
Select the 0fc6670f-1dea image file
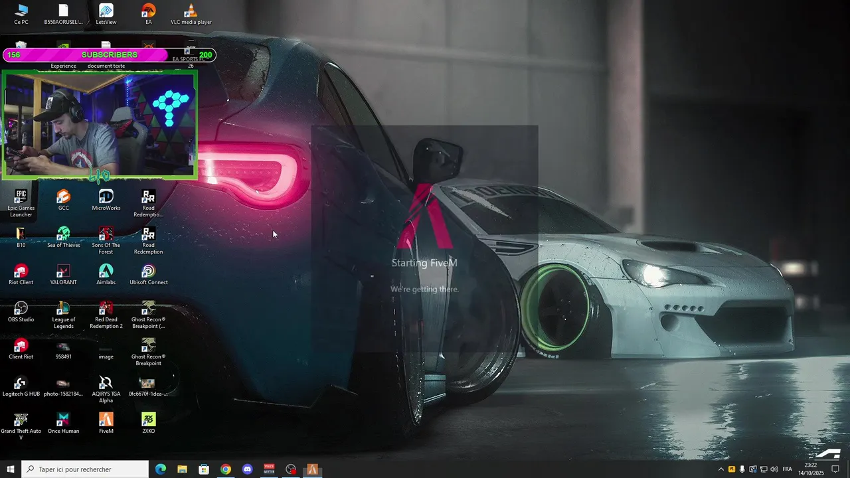click(149, 386)
